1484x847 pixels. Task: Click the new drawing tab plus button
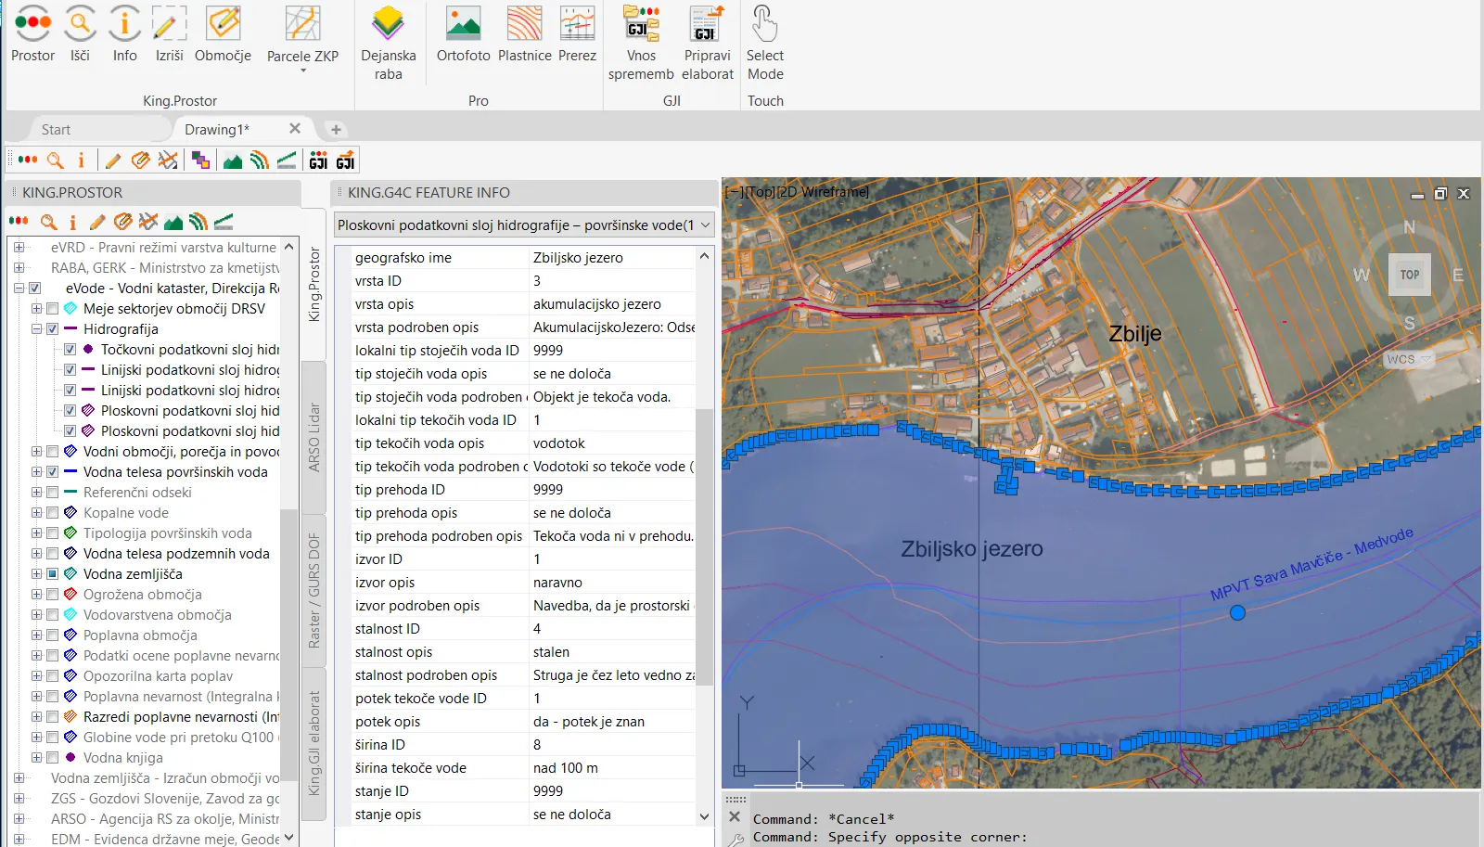[336, 130]
